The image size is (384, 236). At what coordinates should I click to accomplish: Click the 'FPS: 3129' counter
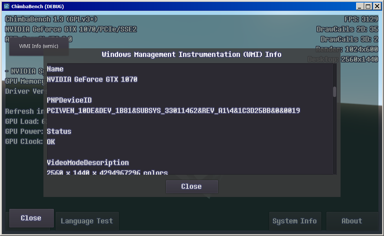[361, 19]
